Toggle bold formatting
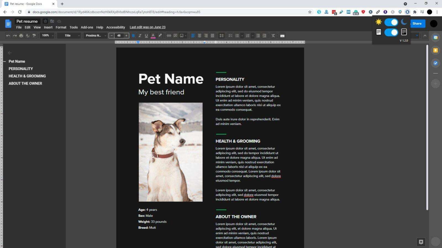This screenshot has height=248, width=442. [133, 36]
